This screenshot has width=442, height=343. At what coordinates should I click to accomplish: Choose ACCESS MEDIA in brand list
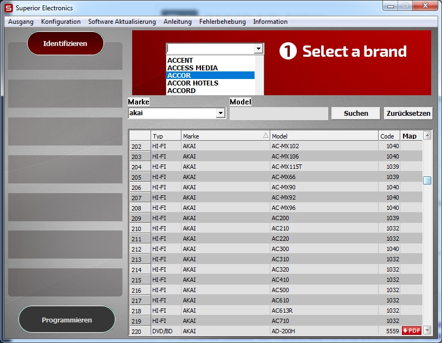click(192, 68)
